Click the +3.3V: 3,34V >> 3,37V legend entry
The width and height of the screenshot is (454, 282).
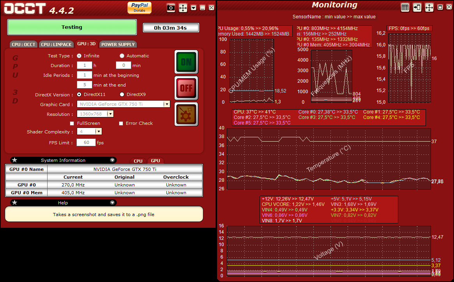(355, 210)
